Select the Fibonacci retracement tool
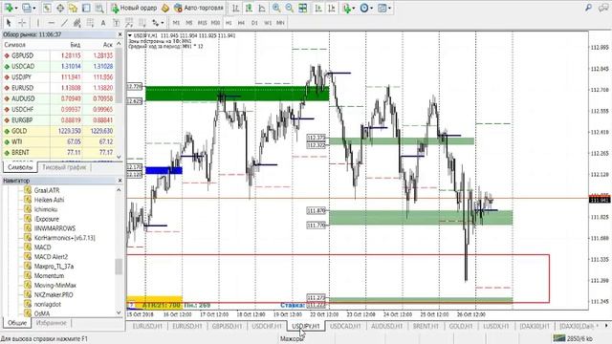 click(90, 23)
